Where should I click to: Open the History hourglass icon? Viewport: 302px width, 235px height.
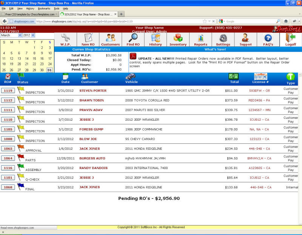[156, 38]
